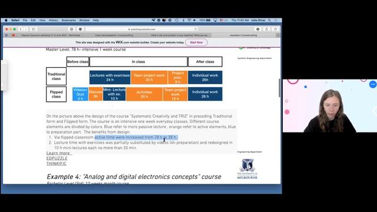Open the Time Machine icon
377x212 pixels.
pos(177,21)
